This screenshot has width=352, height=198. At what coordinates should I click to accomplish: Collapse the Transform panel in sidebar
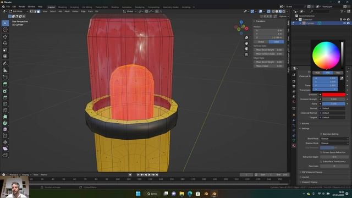(260, 21)
